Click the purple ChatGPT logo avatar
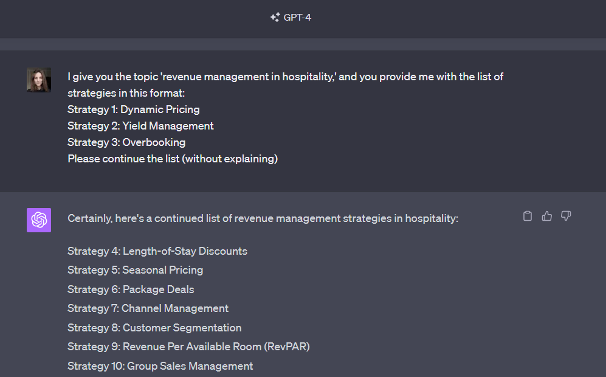 click(x=39, y=220)
